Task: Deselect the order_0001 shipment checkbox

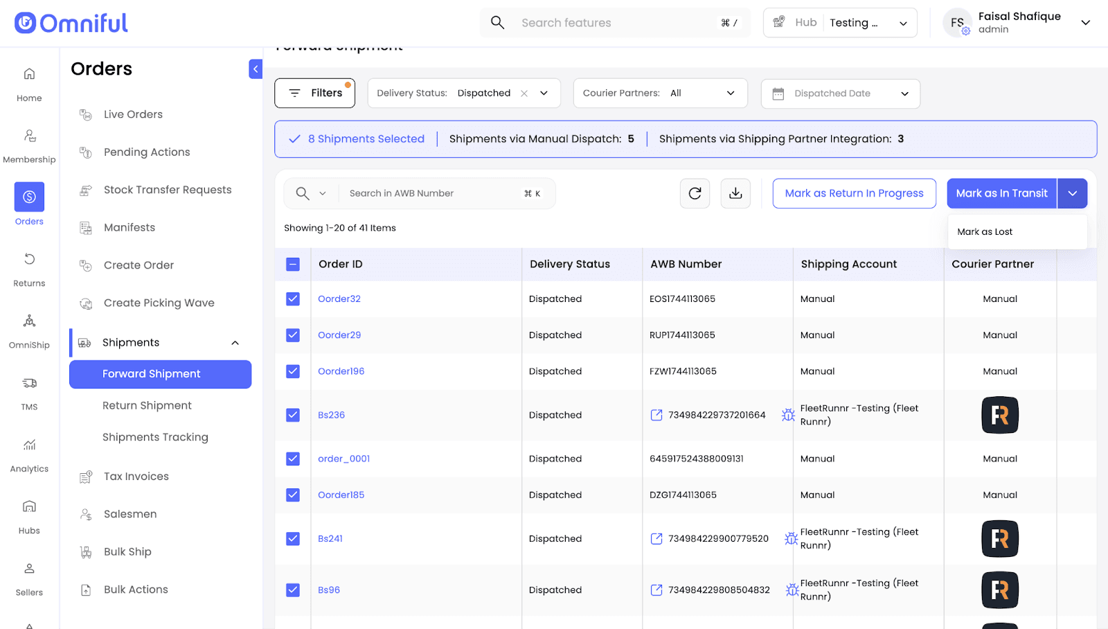Action: (x=293, y=459)
